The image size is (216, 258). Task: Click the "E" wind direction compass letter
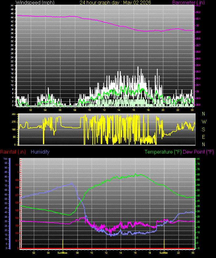204,137
